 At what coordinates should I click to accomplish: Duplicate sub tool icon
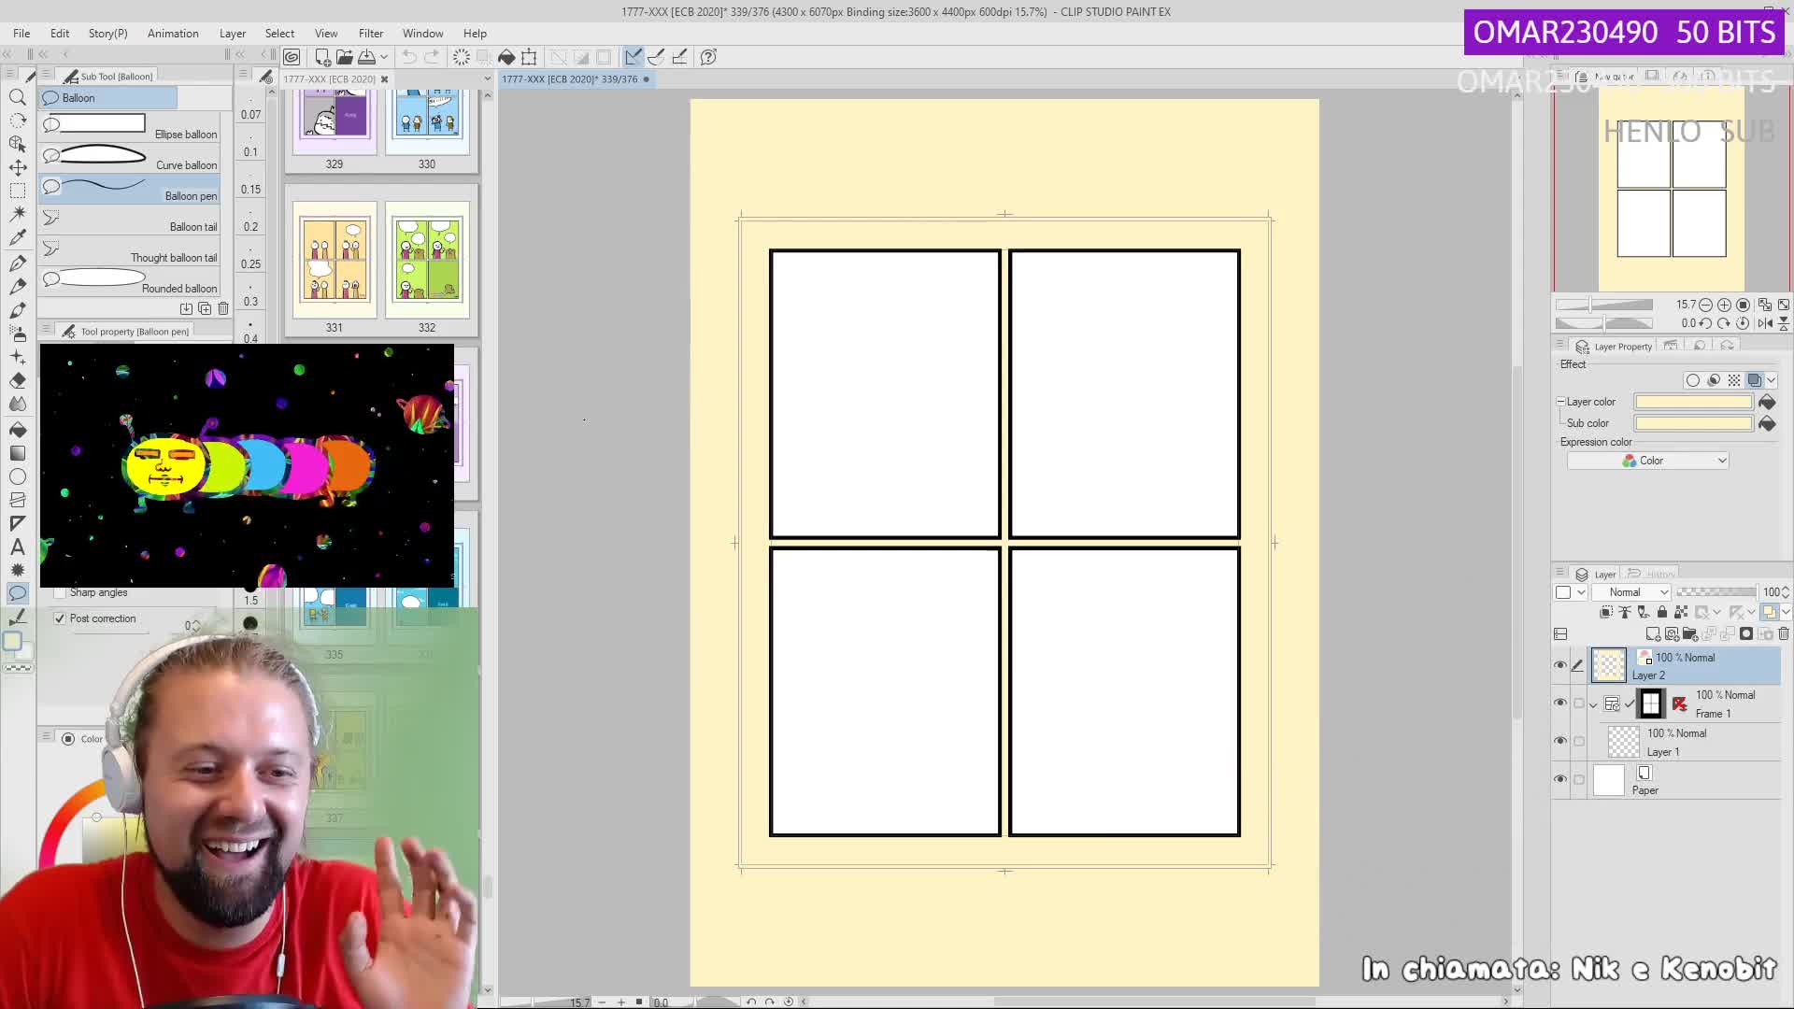(205, 308)
